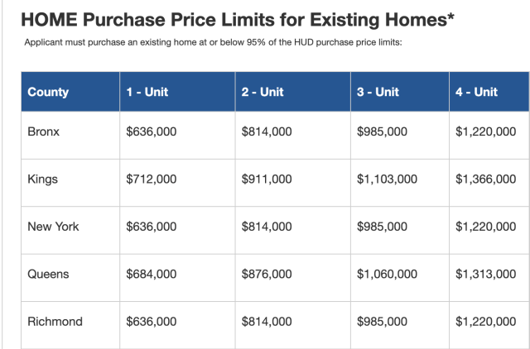Image resolution: width=530 pixels, height=349 pixels.
Task: Click the Kings 1-unit price $712,000
Action: 151,179
